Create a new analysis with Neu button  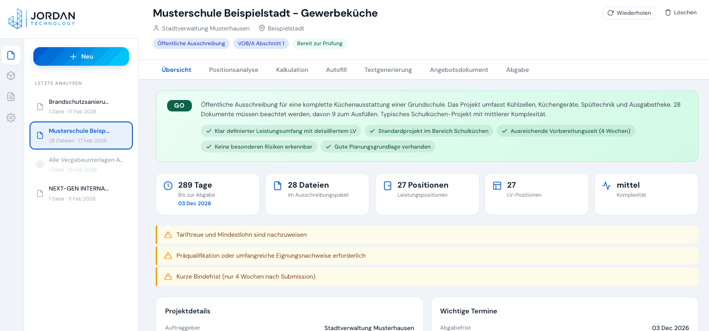[81, 56]
